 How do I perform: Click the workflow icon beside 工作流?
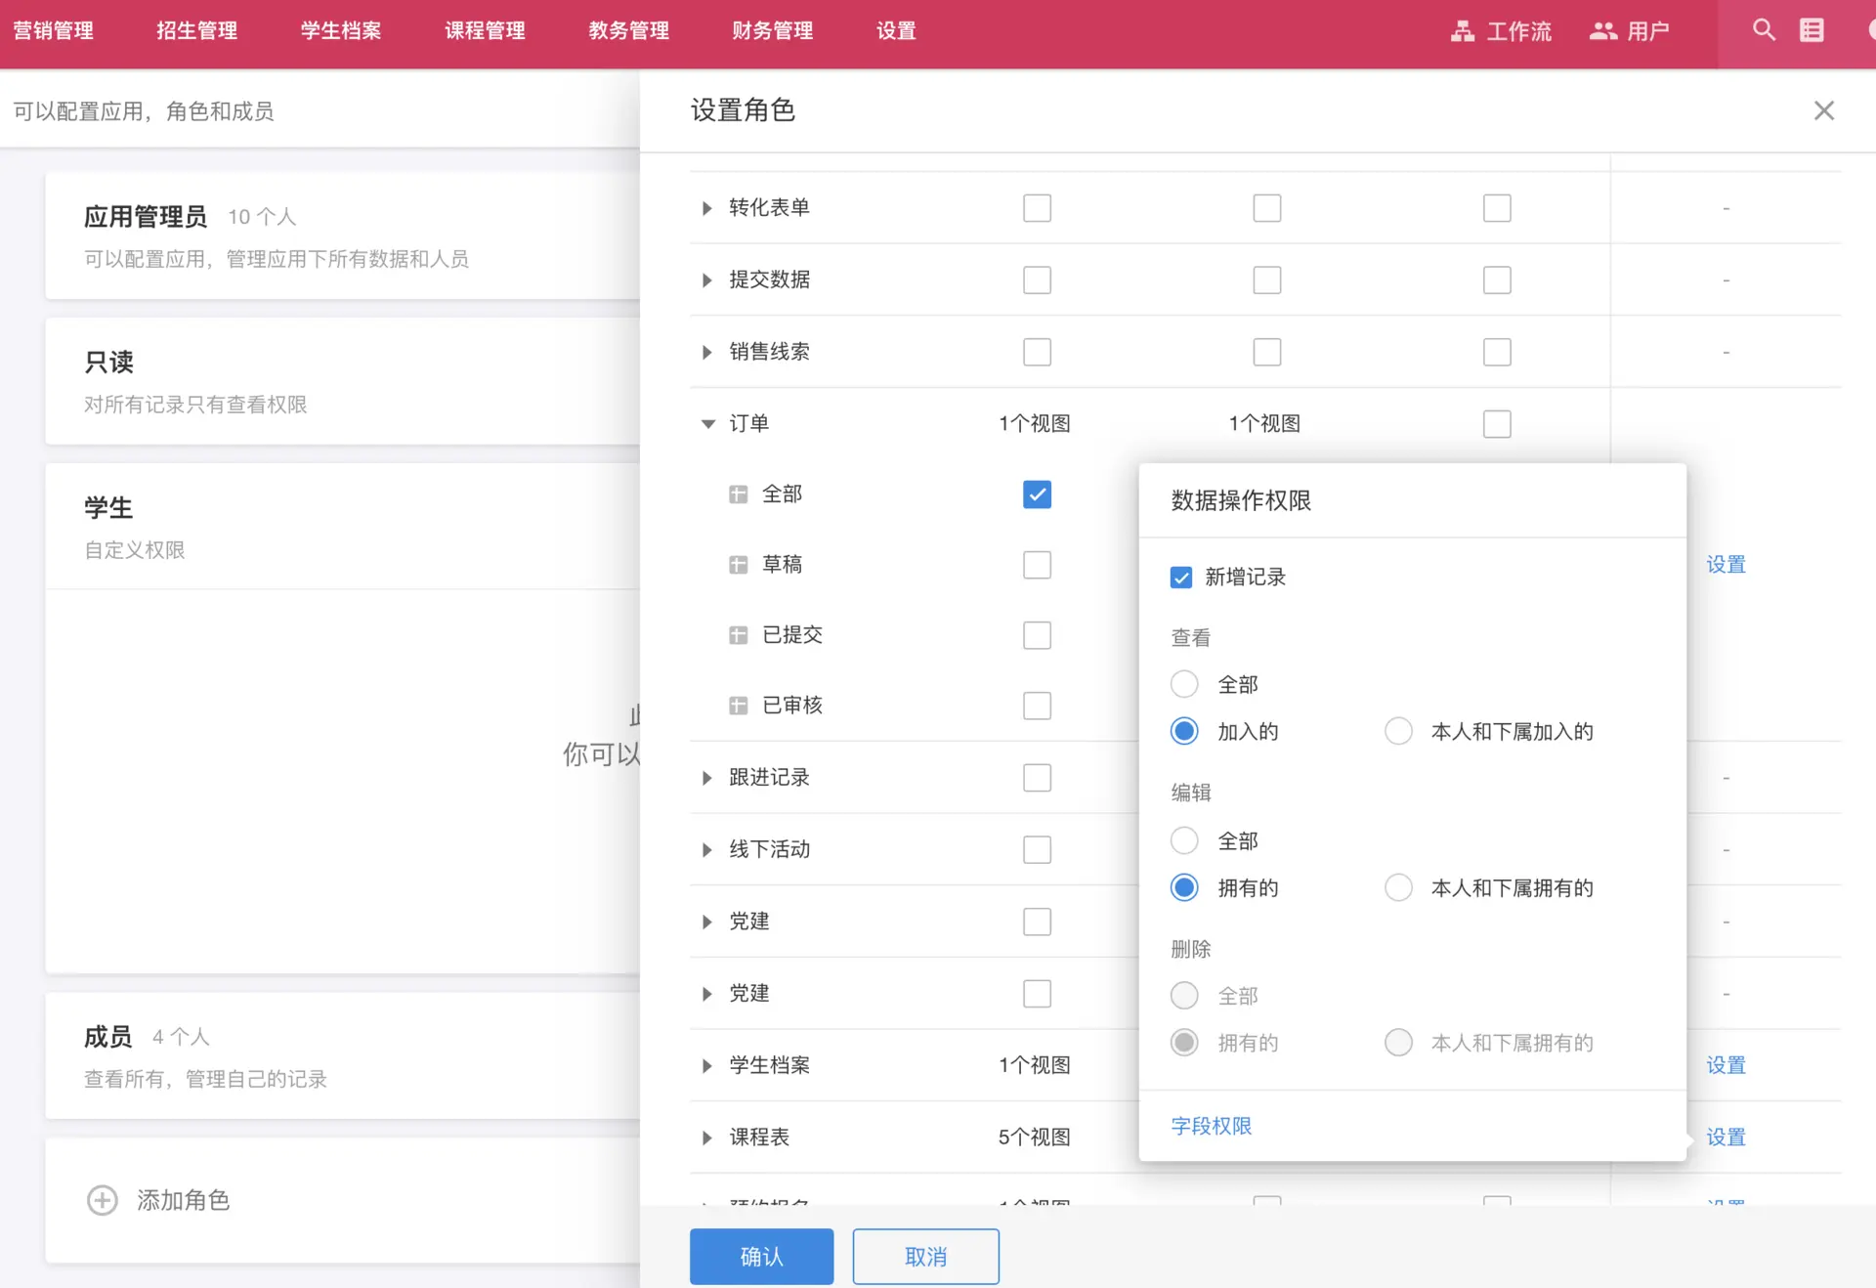(x=1462, y=31)
